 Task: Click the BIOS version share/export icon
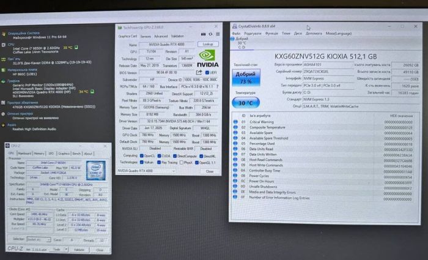point(199,72)
